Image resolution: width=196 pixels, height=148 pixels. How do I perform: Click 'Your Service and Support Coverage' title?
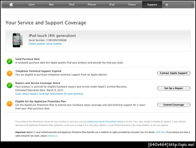click(46, 23)
